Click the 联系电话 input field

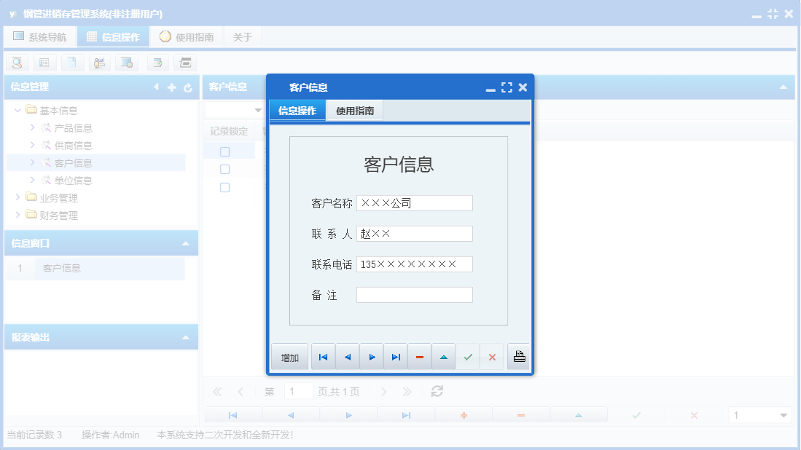click(x=414, y=264)
